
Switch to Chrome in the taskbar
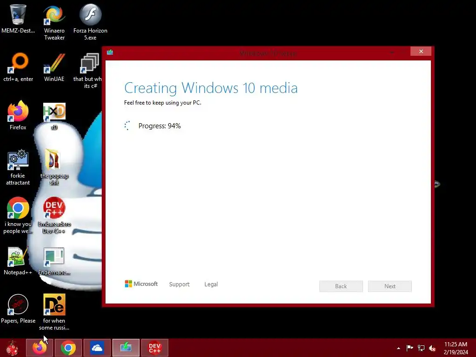click(68, 348)
